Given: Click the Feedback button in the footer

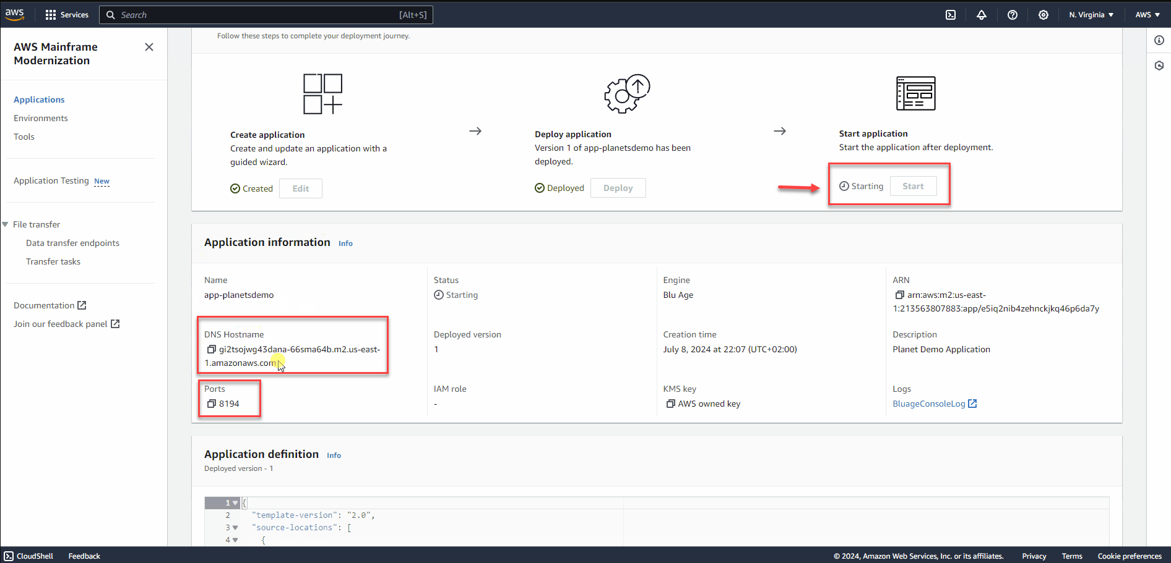Looking at the screenshot, I should (84, 556).
